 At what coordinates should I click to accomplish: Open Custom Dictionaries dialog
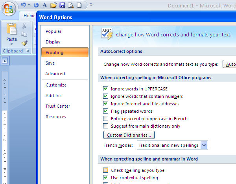pos(129,135)
